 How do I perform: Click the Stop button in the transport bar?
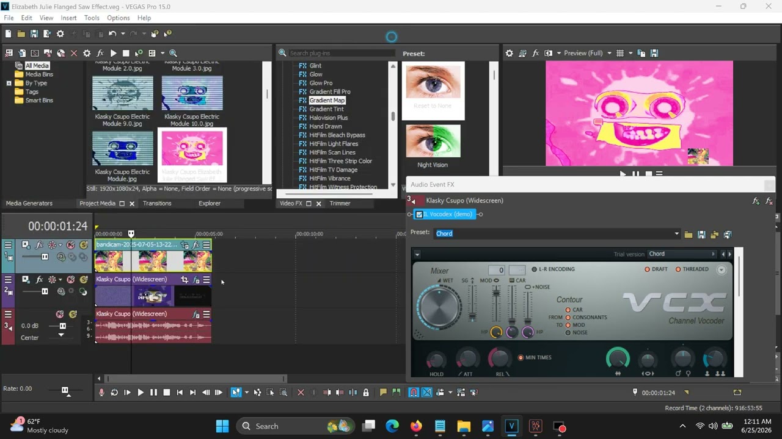pyautogui.click(x=167, y=393)
